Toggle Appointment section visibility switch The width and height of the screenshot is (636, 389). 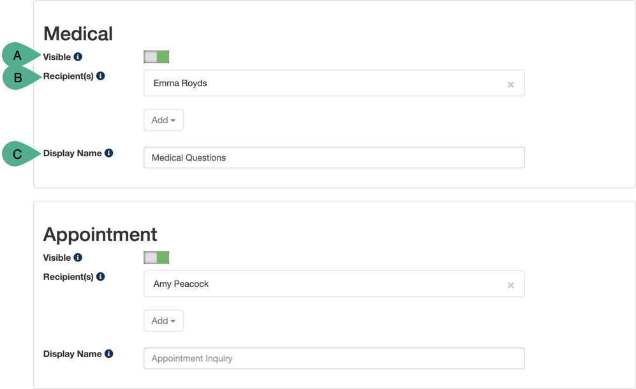point(156,258)
